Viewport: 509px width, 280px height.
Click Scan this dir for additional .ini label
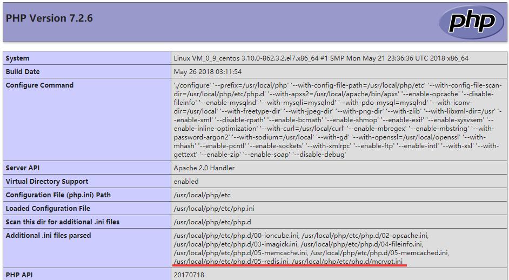[x=63, y=222]
